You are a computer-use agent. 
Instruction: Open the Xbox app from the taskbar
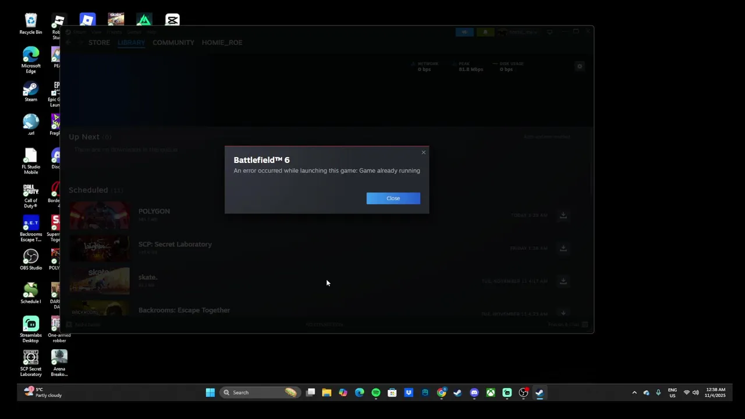[x=491, y=393]
